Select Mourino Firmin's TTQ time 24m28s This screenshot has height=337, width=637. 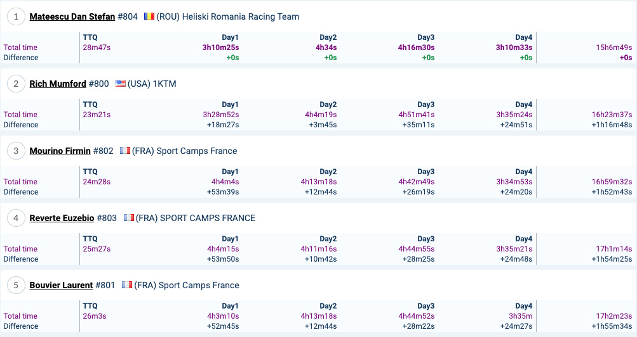tap(97, 182)
